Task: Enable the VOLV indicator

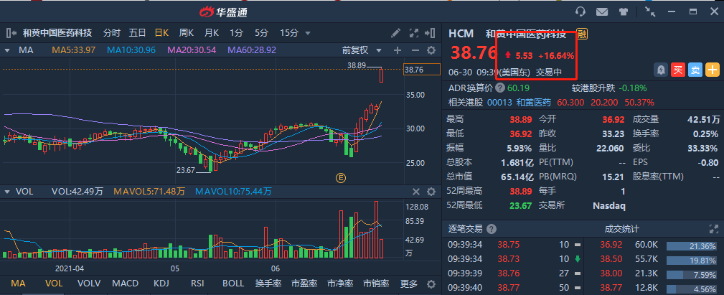Action: point(89,284)
